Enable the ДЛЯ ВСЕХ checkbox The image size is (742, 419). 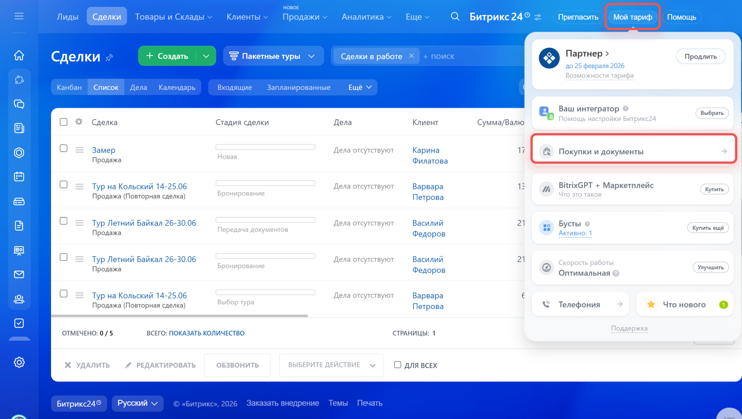pyautogui.click(x=397, y=365)
